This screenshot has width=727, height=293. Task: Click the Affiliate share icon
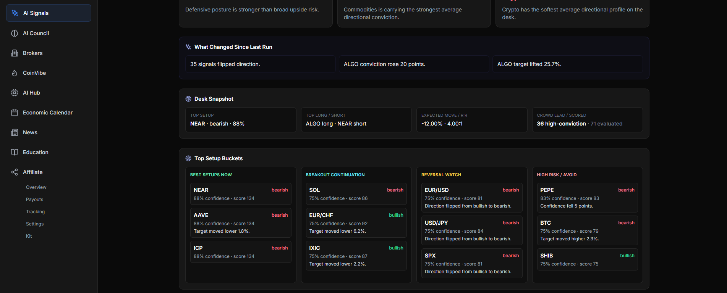tap(15, 172)
